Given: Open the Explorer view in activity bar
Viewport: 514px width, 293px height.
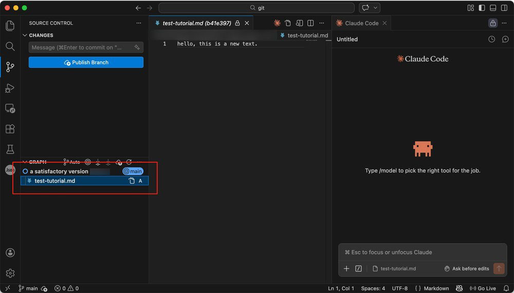Looking at the screenshot, I should (x=10, y=26).
